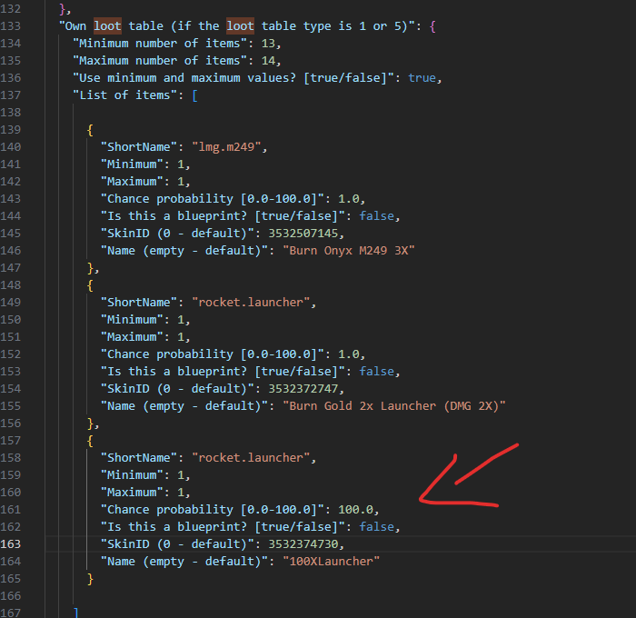
Task: Click the chance probability 1.0 on line 152
Action: tap(349, 354)
